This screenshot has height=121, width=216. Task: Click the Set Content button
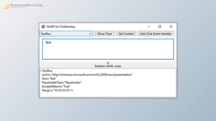pyautogui.click(x=126, y=34)
